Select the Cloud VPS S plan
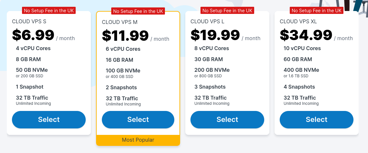The width and height of the screenshot is (368, 153). tap(49, 120)
